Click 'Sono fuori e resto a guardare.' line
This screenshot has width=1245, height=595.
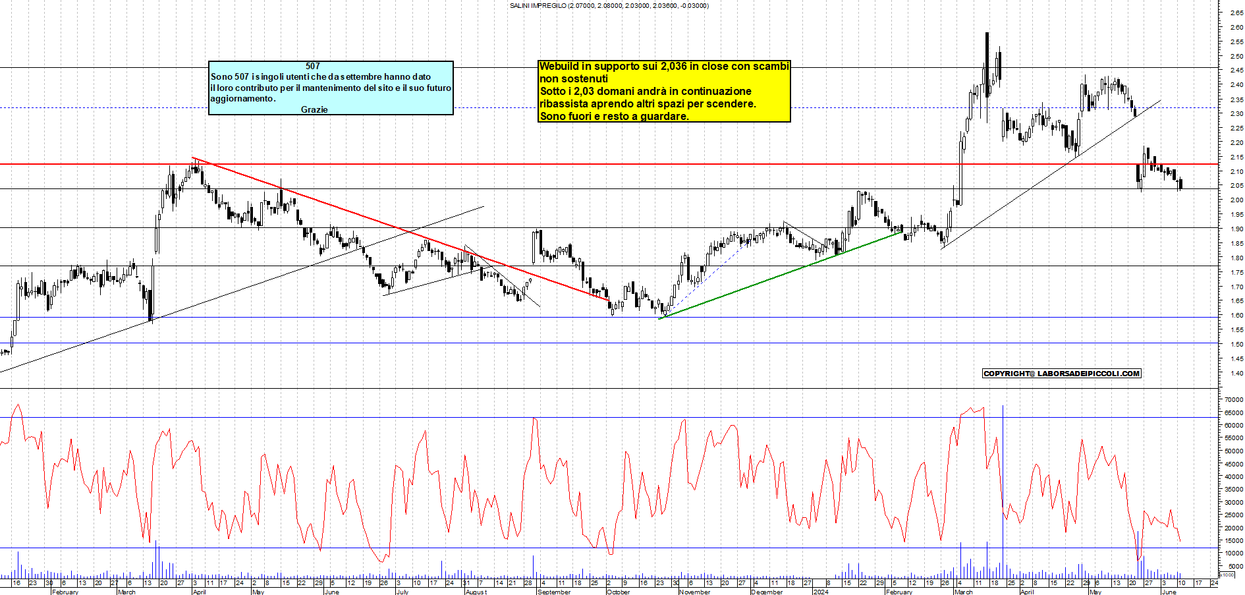click(x=615, y=116)
